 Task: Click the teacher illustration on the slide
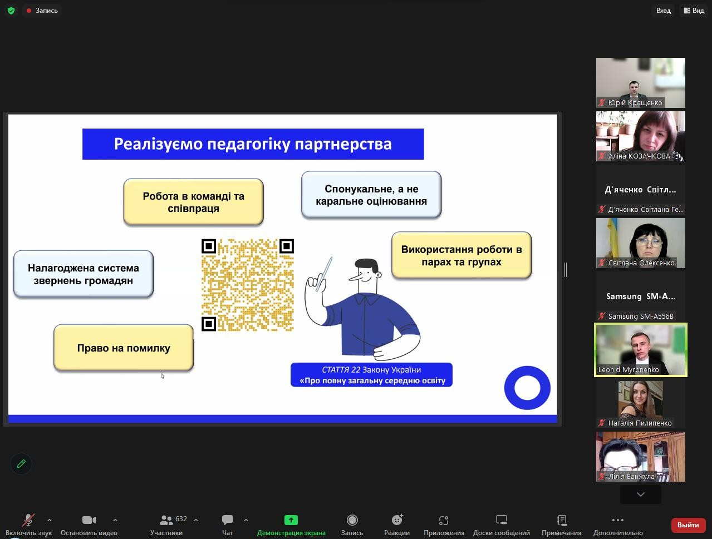(x=362, y=309)
